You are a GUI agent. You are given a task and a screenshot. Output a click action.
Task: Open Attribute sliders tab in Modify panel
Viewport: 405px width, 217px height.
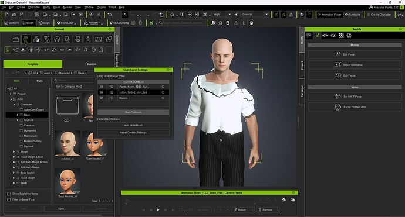click(x=309, y=36)
